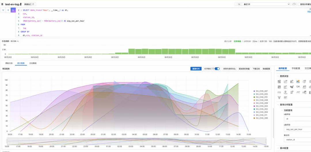This screenshot has height=152, width=311.
Task: Select the timeline flow chart type icon
Action: coord(279,92)
